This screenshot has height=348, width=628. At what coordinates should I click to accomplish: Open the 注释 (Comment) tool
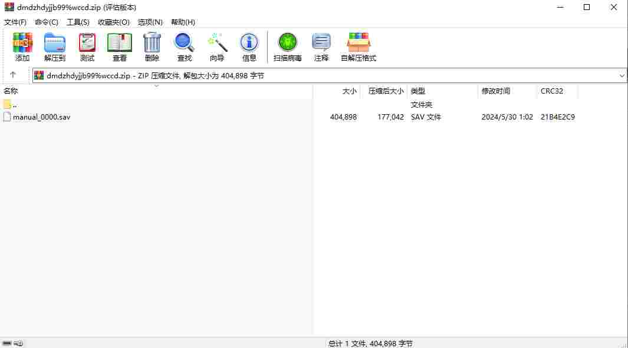pos(321,43)
